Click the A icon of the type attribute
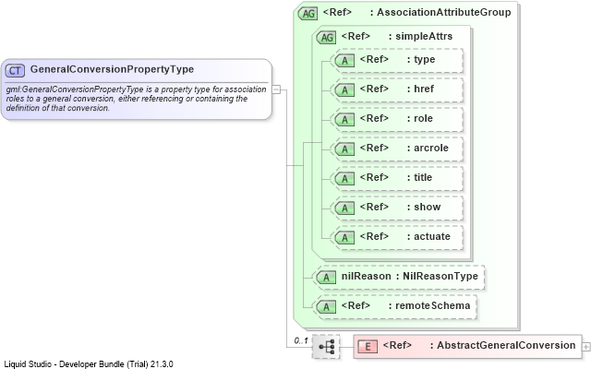The image size is (591, 369). click(x=344, y=61)
